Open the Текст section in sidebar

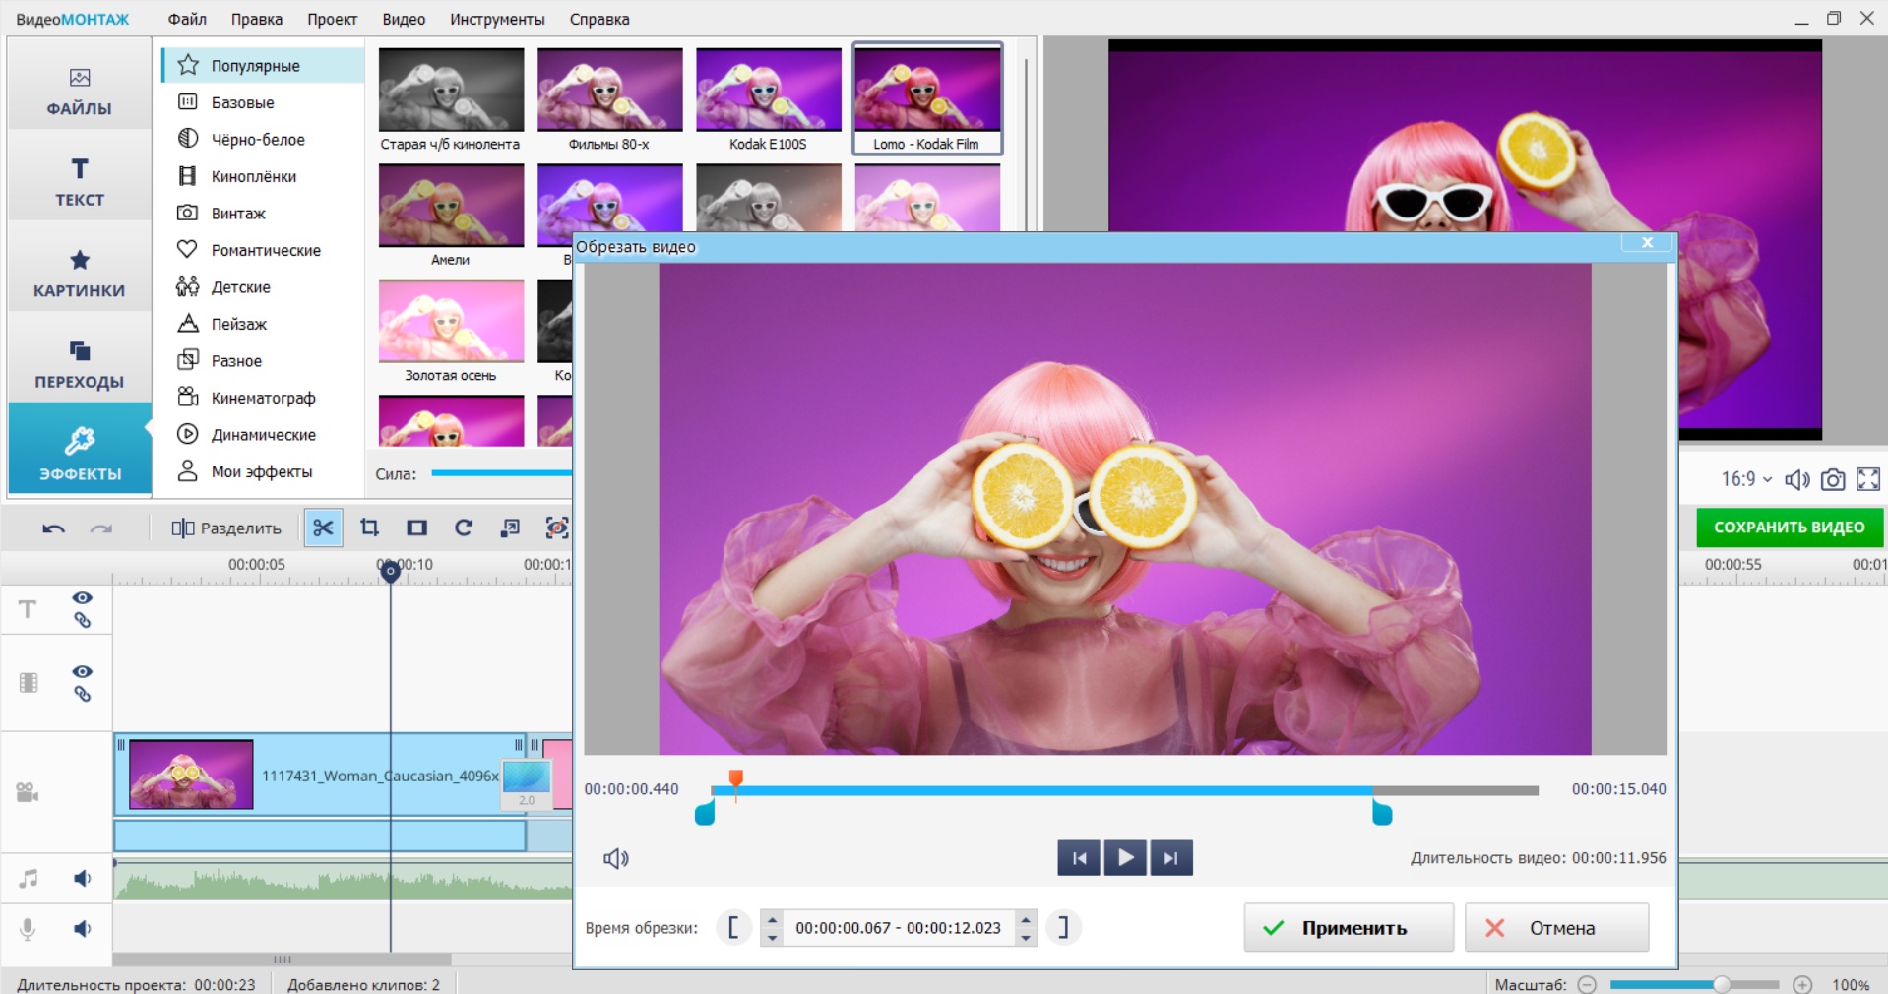[x=80, y=183]
